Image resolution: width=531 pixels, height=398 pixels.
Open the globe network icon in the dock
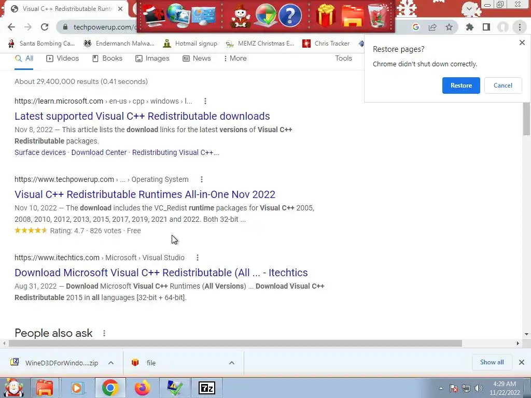pos(178,16)
